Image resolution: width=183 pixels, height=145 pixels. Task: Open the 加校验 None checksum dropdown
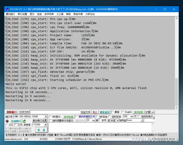coord(142,120)
